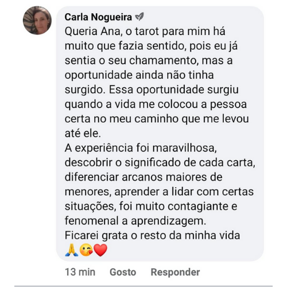
Task: Click the phrase 'diferenciar arcanos maiores de'
Action: (x=143, y=177)
